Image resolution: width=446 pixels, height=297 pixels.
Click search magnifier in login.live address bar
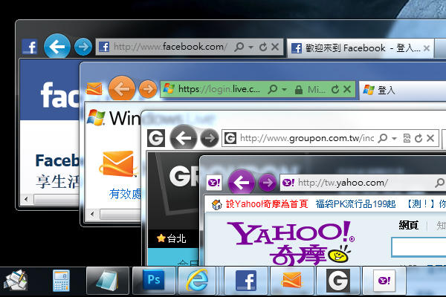[x=272, y=89]
